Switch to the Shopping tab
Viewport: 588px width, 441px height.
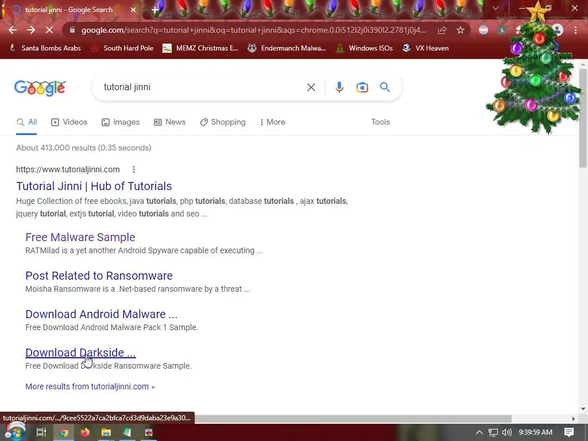pyautogui.click(x=223, y=122)
